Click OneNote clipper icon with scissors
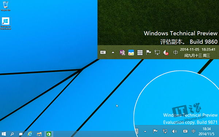This screenshot has width=219, height=137. (122, 53)
